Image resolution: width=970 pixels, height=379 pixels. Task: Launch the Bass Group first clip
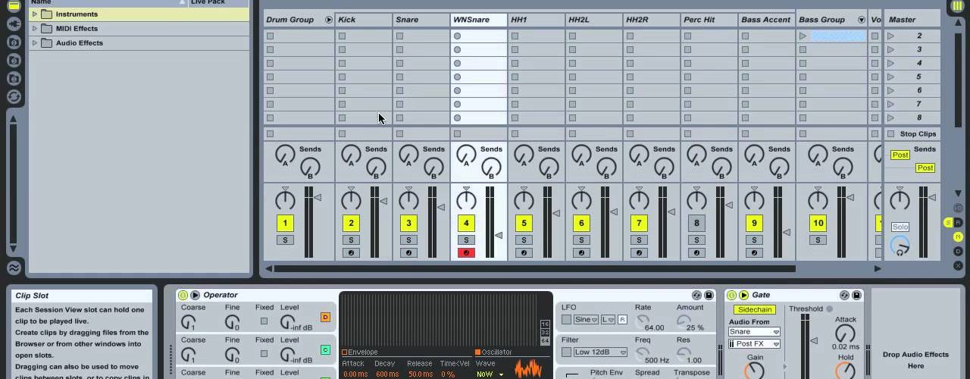[x=803, y=36]
